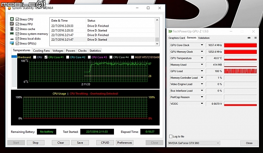Click the Elapsed Time 0:10:27 field

pyautogui.click(x=150, y=132)
